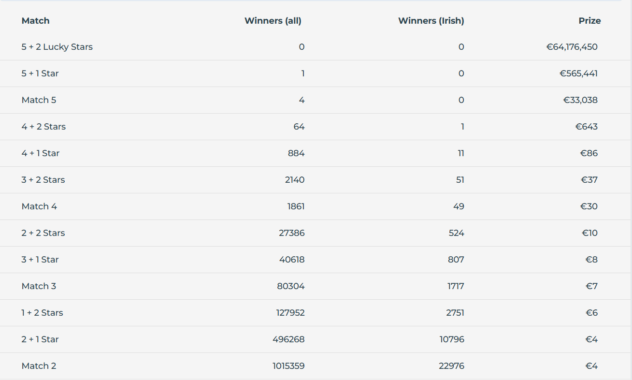Select the Match 5 row label
The width and height of the screenshot is (632, 380).
click(x=39, y=100)
